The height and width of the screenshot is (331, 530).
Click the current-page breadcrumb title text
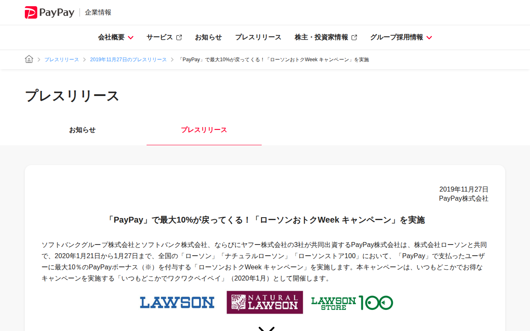pyautogui.click(x=273, y=60)
